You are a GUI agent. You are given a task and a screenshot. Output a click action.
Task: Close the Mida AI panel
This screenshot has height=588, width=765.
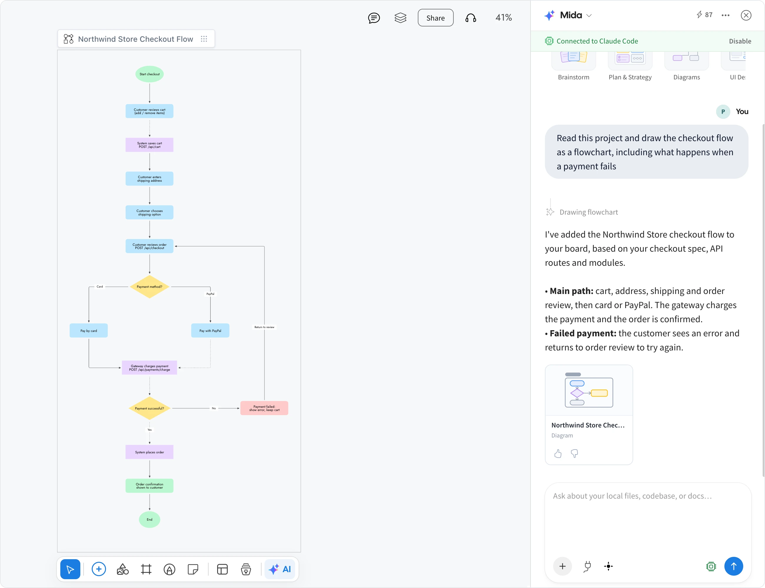746,15
